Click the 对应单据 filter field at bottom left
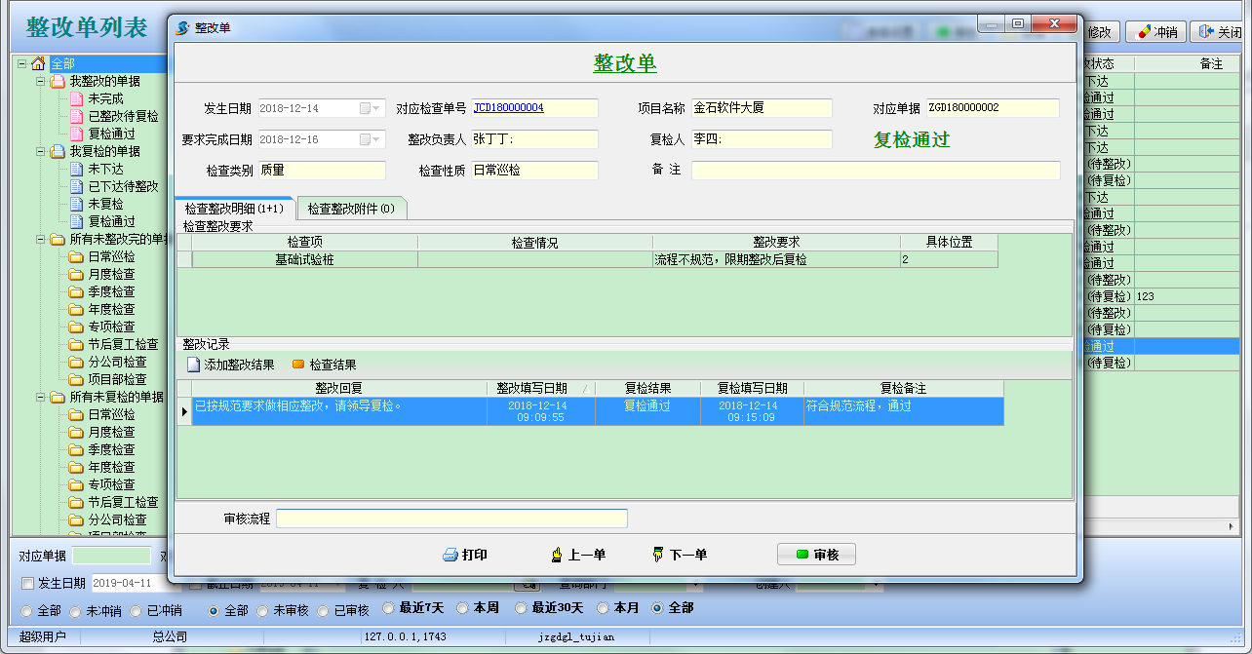 click(x=112, y=556)
